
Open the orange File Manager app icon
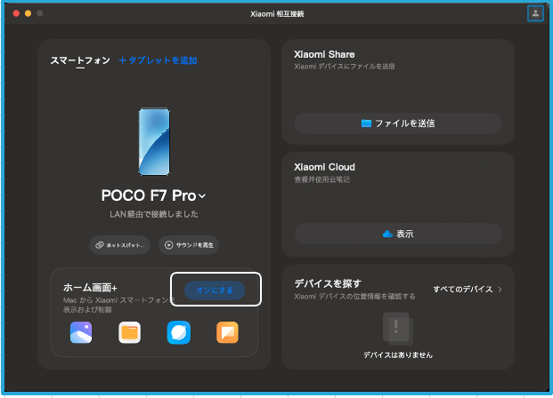[130, 332]
